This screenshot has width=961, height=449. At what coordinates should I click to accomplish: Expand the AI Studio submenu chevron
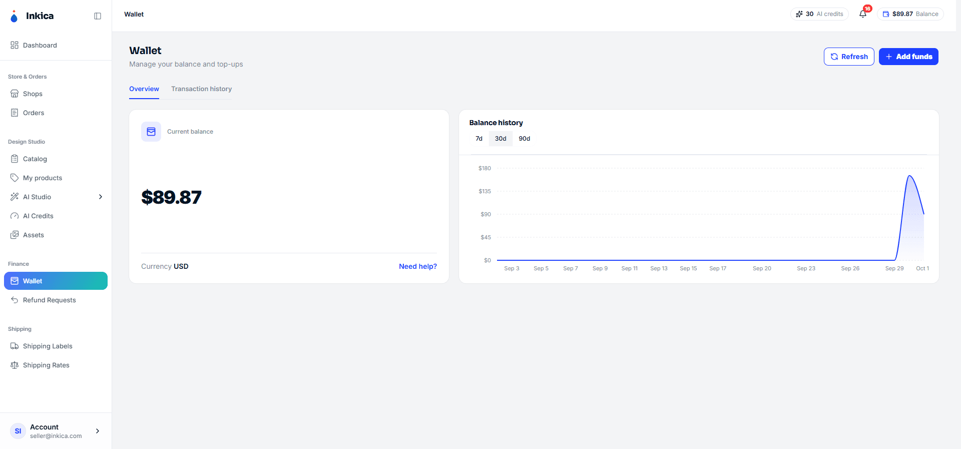tap(101, 197)
